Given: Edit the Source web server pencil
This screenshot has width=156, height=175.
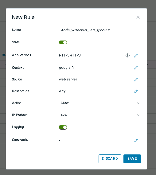Looking at the screenshot, I should [x=136, y=80].
